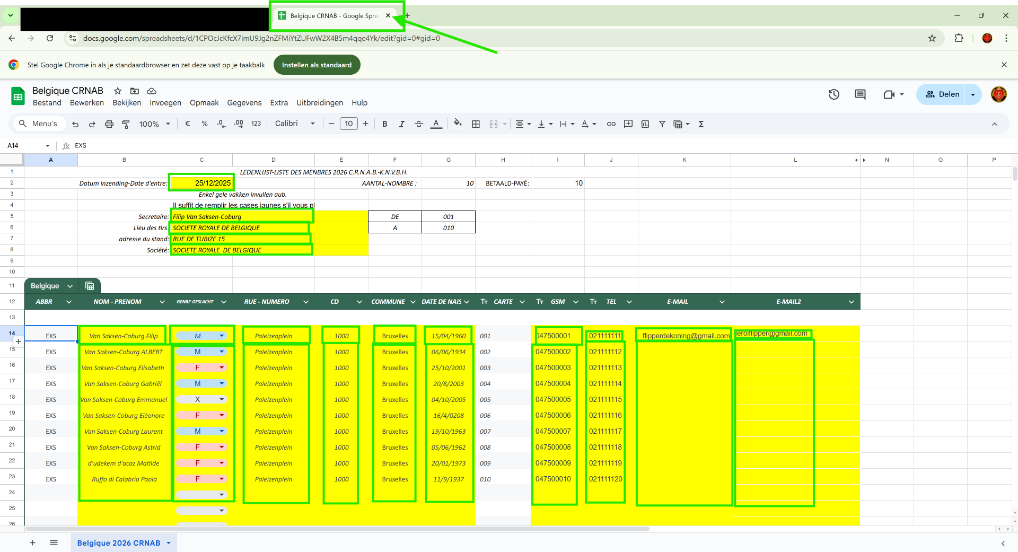The image size is (1018, 552).
Task: Open version history clock icon
Action: pyautogui.click(x=833, y=94)
